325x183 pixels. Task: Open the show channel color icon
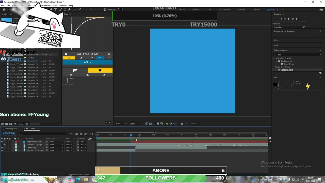167,124
